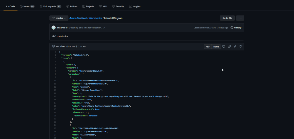This screenshot has width=294, height=139.
Task: Click the "label": "Github Repository" line
Action: coord(87,90)
